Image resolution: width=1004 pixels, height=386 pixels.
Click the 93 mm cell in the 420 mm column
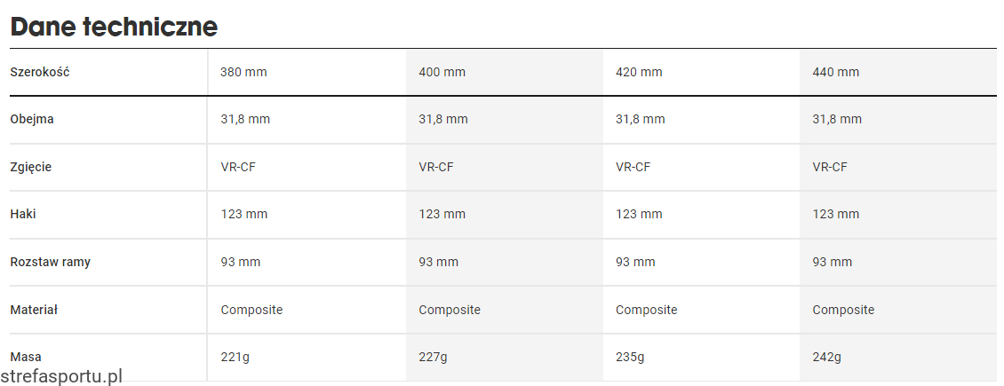(x=635, y=262)
